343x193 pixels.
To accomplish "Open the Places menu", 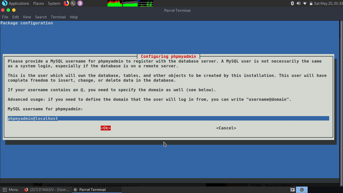I will [38, 3].
